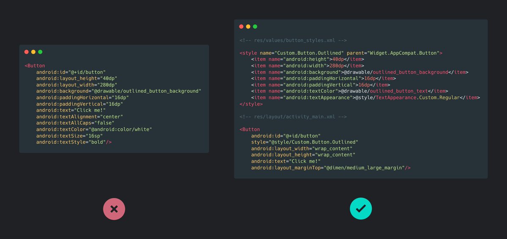Click the red dot in the right code window
The width and height of the screenshot is (507, 239).
pyautogui.click(x=241, y=27)
